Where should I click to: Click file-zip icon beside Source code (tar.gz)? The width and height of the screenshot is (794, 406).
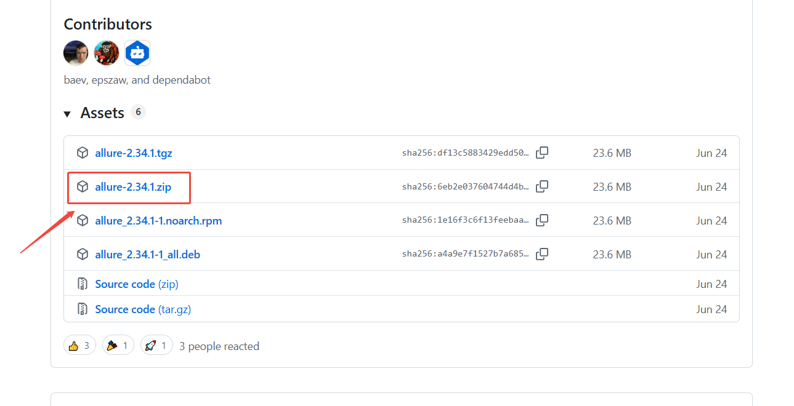[x=83, y=309]
